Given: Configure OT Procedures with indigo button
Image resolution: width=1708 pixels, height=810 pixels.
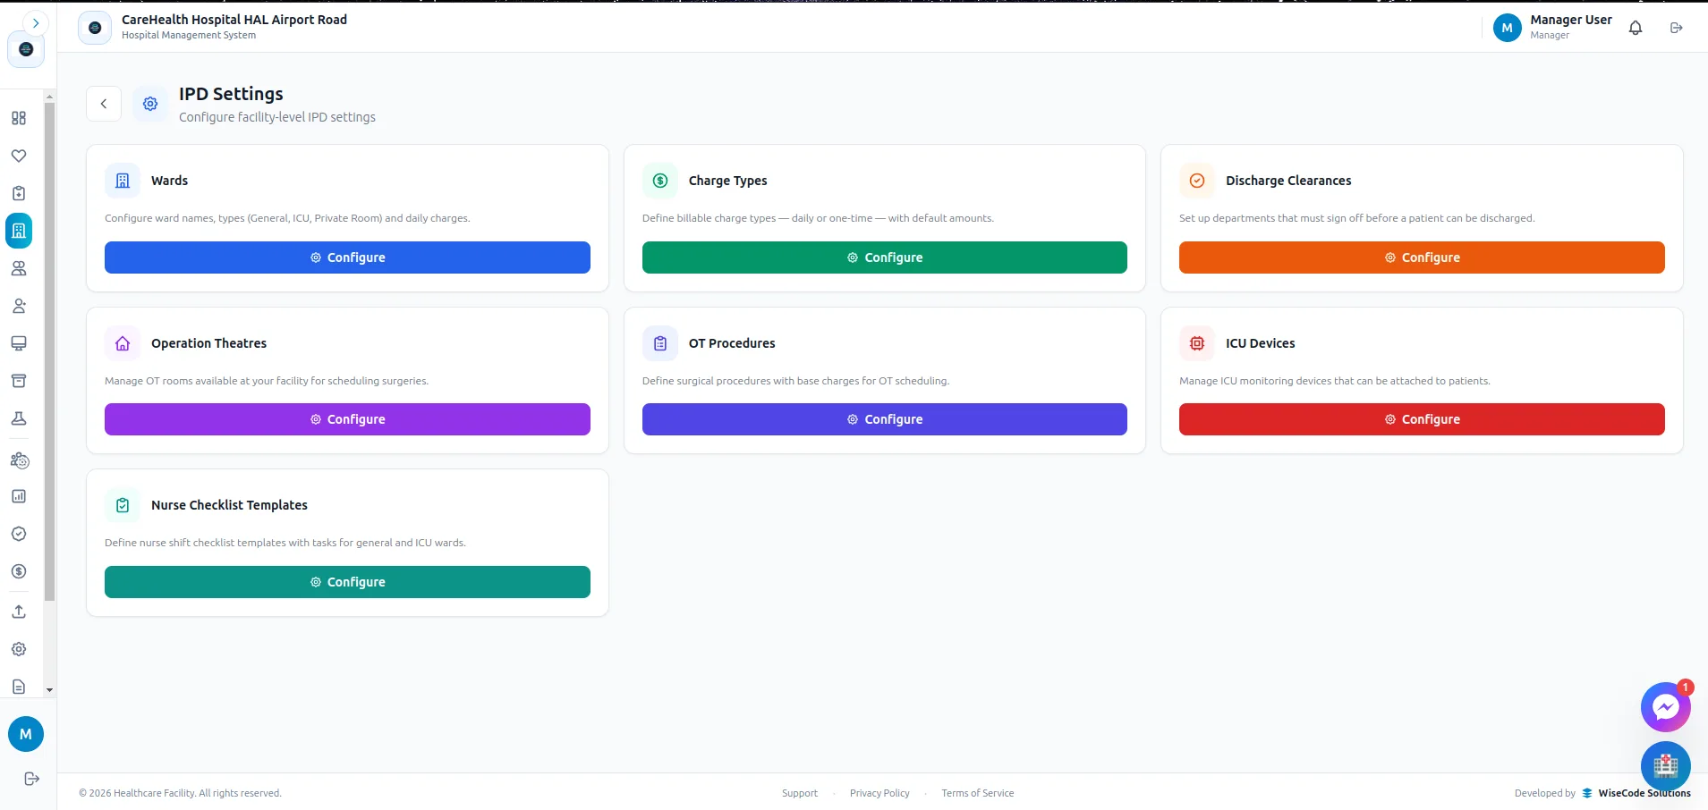Looking at the screenshot, I should pyautogui.click(x=885, y=419).
